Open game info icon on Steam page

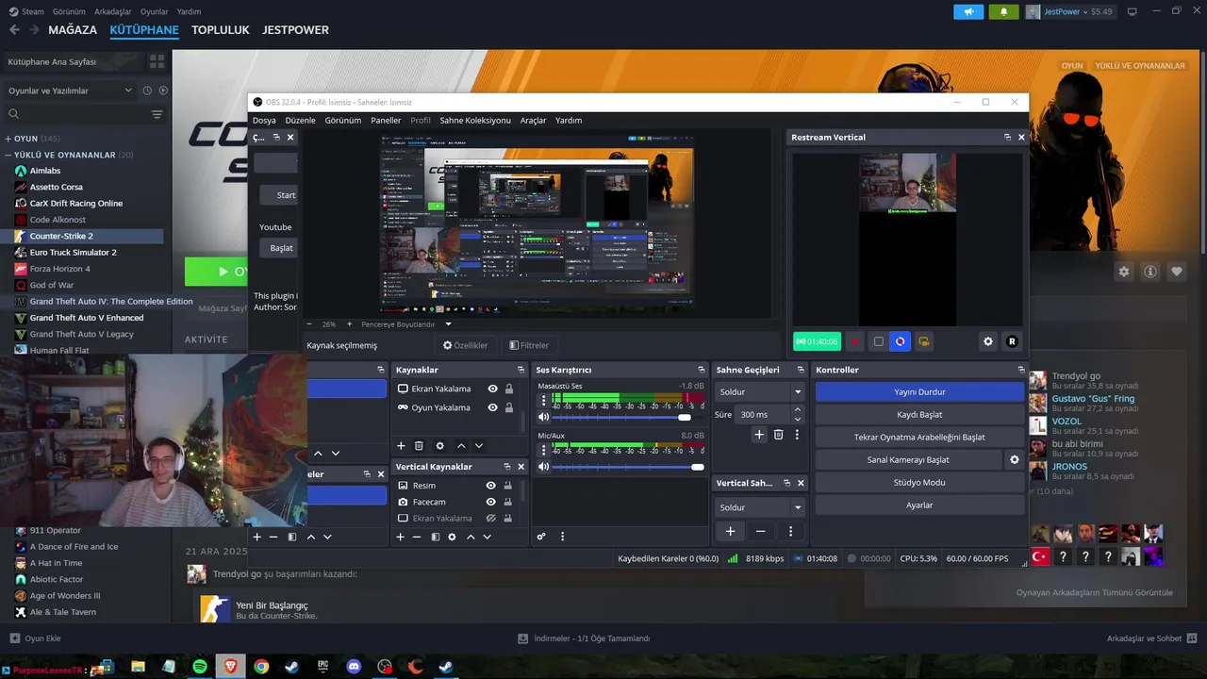[x=1150, y=272]
